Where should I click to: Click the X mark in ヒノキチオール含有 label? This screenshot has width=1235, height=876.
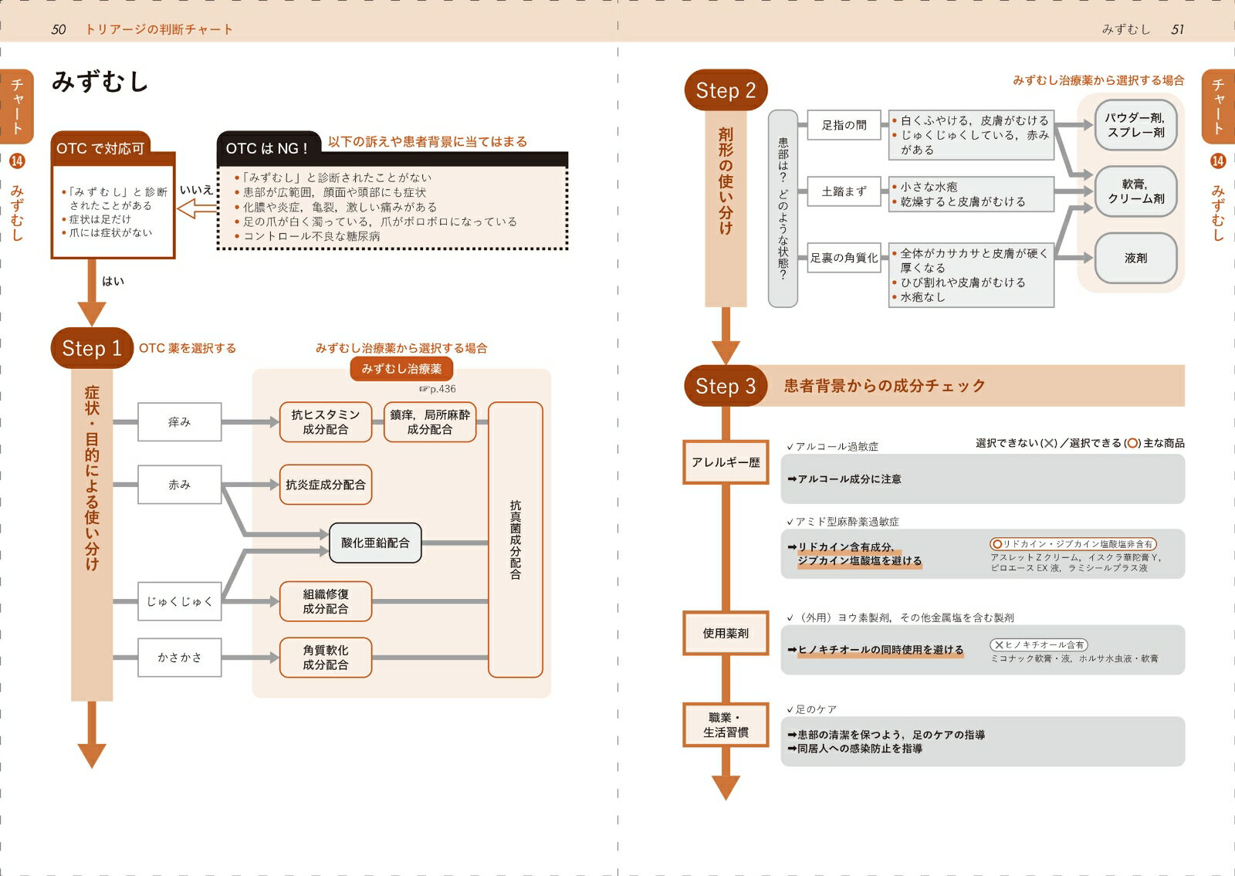point(999,644)
